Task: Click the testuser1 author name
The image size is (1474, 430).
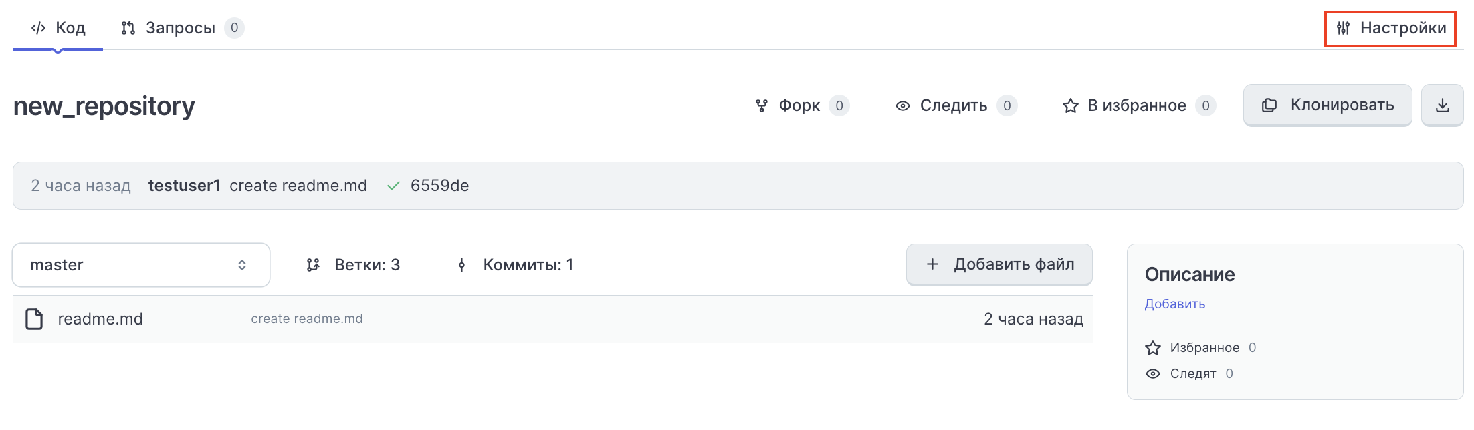Action: 184,186
